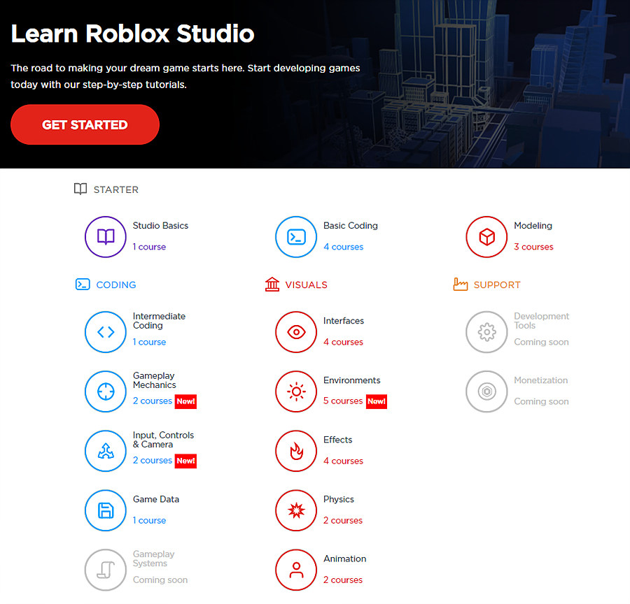The height and width of the screenshot is (604, 630).
Task: Click the GET STARTED button
Action: click(x=85, y=124)
